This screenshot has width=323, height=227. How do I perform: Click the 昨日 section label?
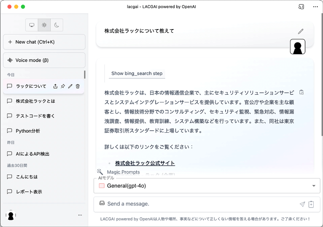tap(11, 142)
